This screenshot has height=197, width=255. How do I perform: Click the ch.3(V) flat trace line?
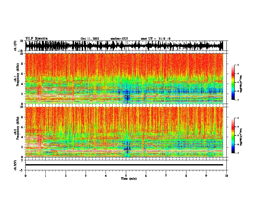pos(124,165)
